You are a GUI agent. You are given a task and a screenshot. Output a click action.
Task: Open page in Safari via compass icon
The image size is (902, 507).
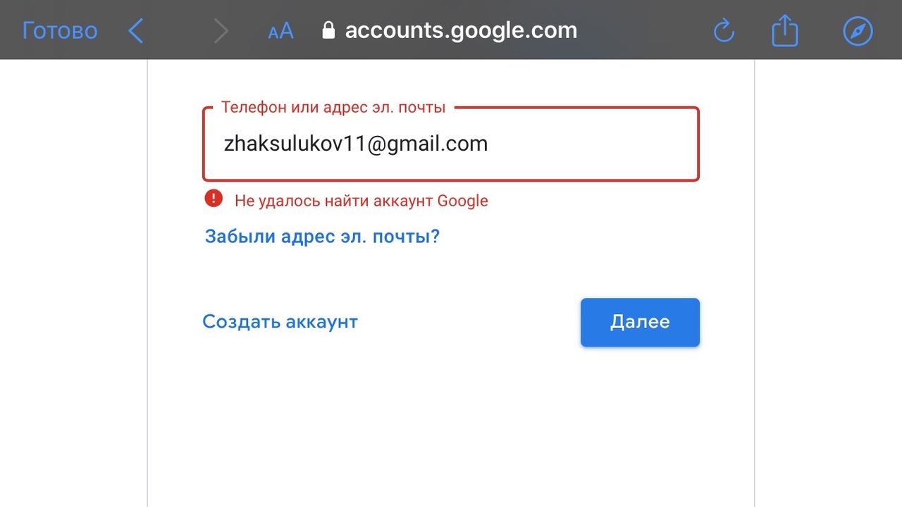point(858,31)
